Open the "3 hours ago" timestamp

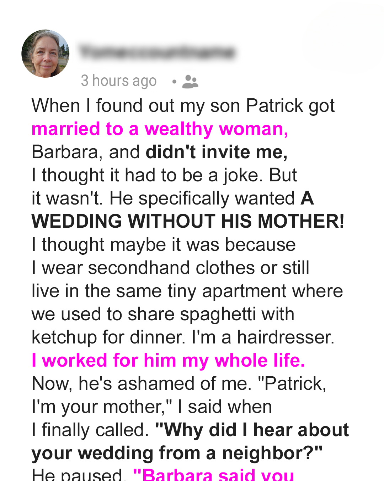(119, 81)
